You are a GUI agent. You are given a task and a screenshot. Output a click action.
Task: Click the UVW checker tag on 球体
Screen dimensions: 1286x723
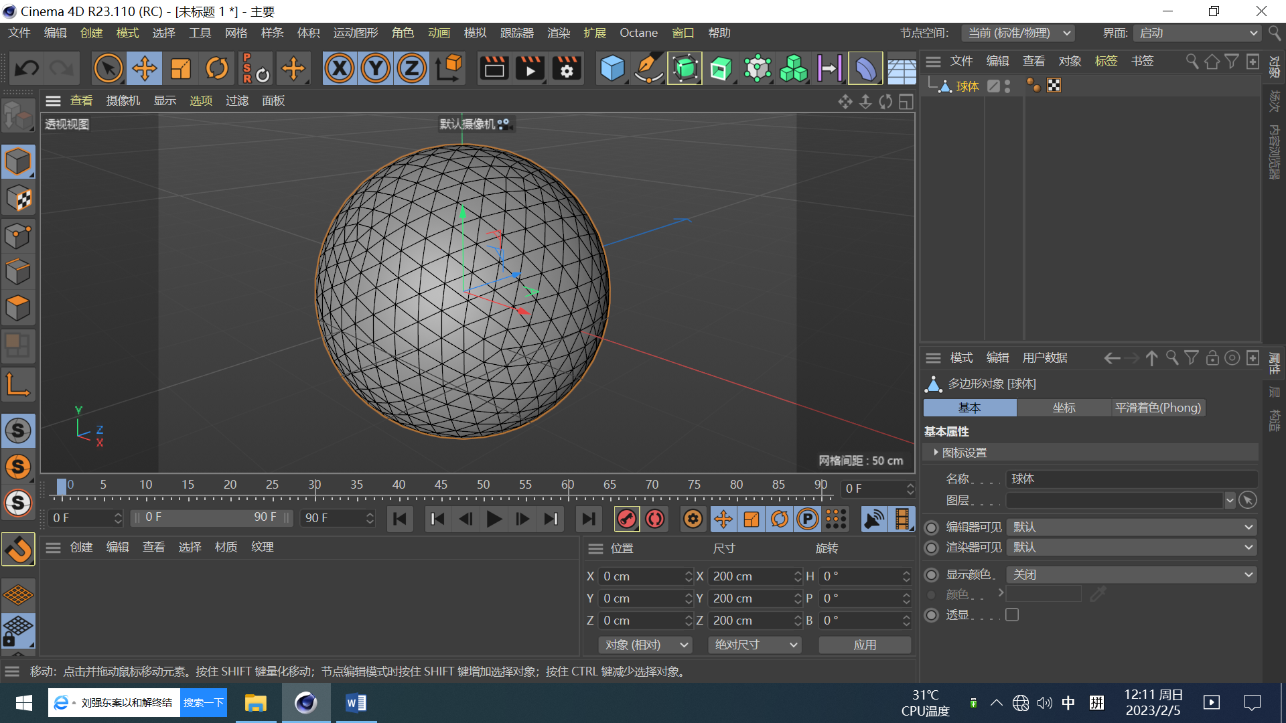tap(1054, 86)
